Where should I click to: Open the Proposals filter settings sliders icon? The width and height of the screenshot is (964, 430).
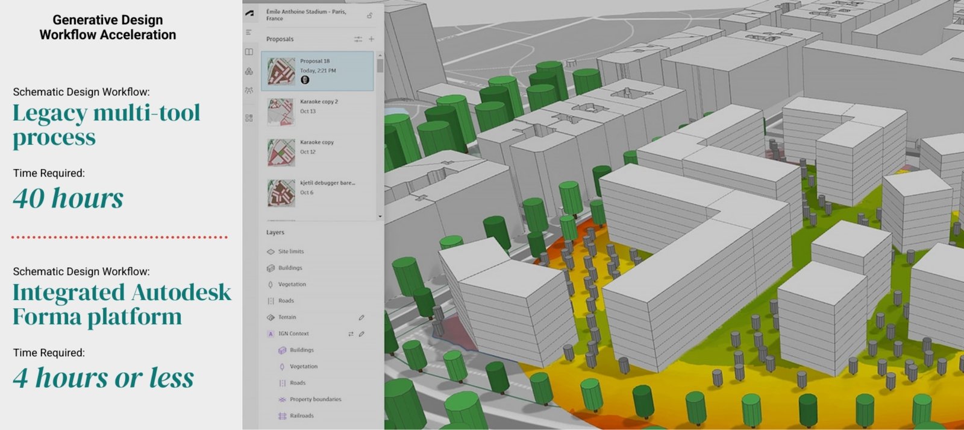[358, 39]
